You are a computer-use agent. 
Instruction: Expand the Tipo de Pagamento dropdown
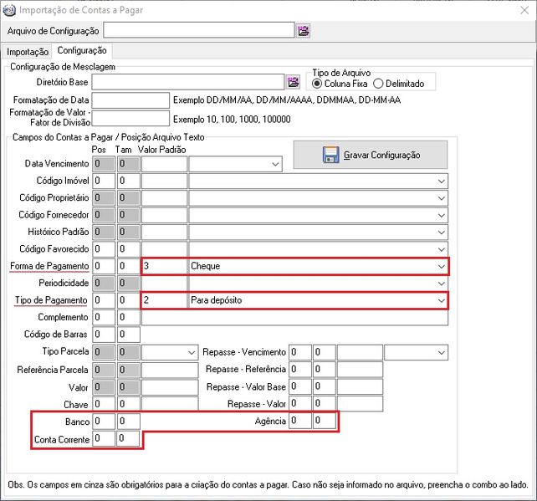tap(441, 299)
